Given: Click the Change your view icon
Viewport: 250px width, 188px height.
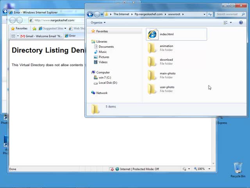Looking at the screenshot, I should (x=225, y=23).
